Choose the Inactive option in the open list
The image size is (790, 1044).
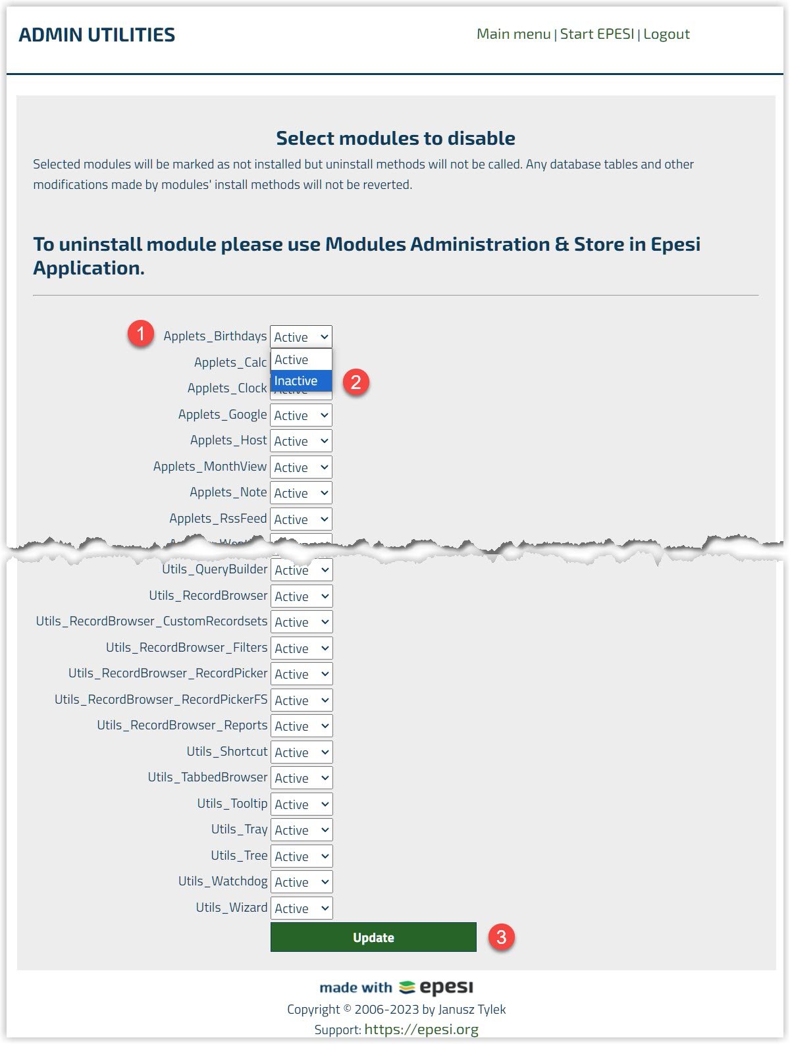click(x=301, y=381)
